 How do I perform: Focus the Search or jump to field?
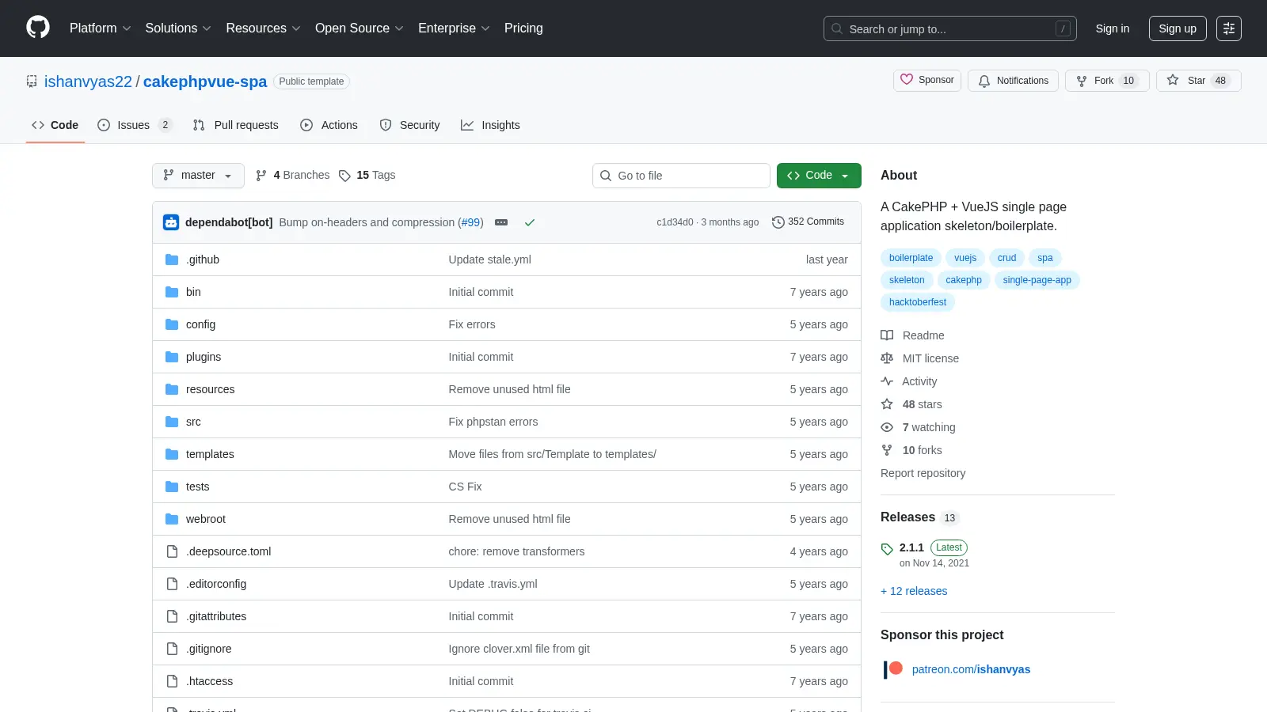(950, 28)
